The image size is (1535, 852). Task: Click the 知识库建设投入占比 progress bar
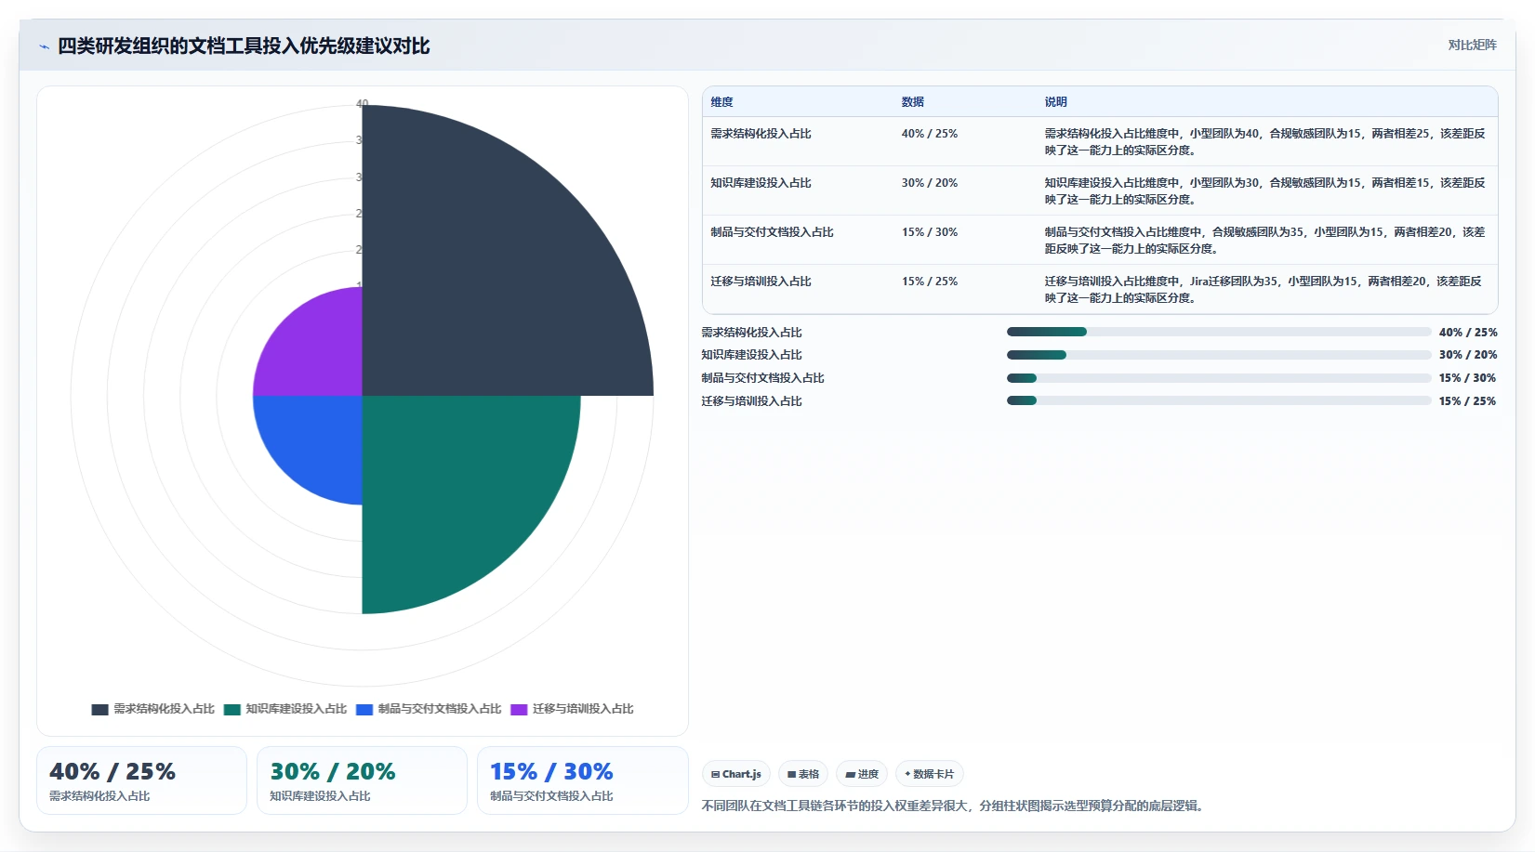(x=1219, y=355)
